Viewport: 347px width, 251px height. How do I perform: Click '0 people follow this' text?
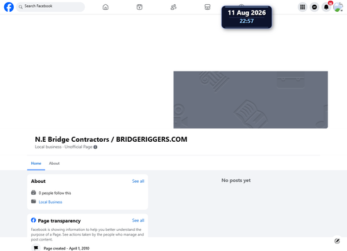tap(55, 193)
